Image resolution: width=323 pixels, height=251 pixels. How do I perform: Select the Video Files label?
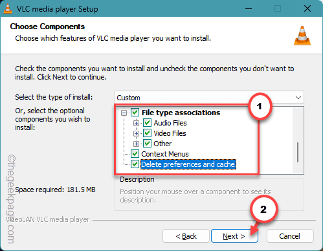click(170, 133)
